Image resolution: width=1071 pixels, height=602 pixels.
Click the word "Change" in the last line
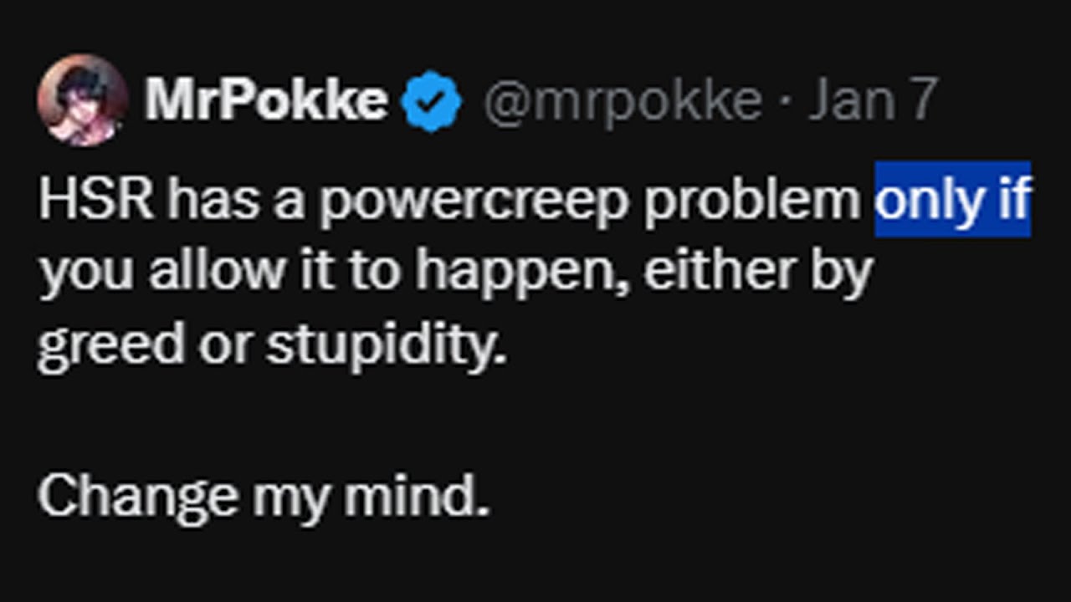pos(138,497)
